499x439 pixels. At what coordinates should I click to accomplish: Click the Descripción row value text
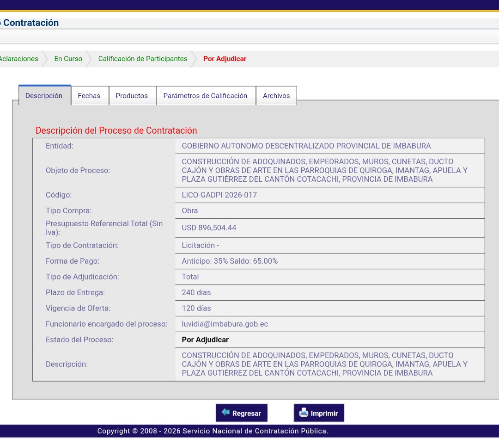click(325, 364)
